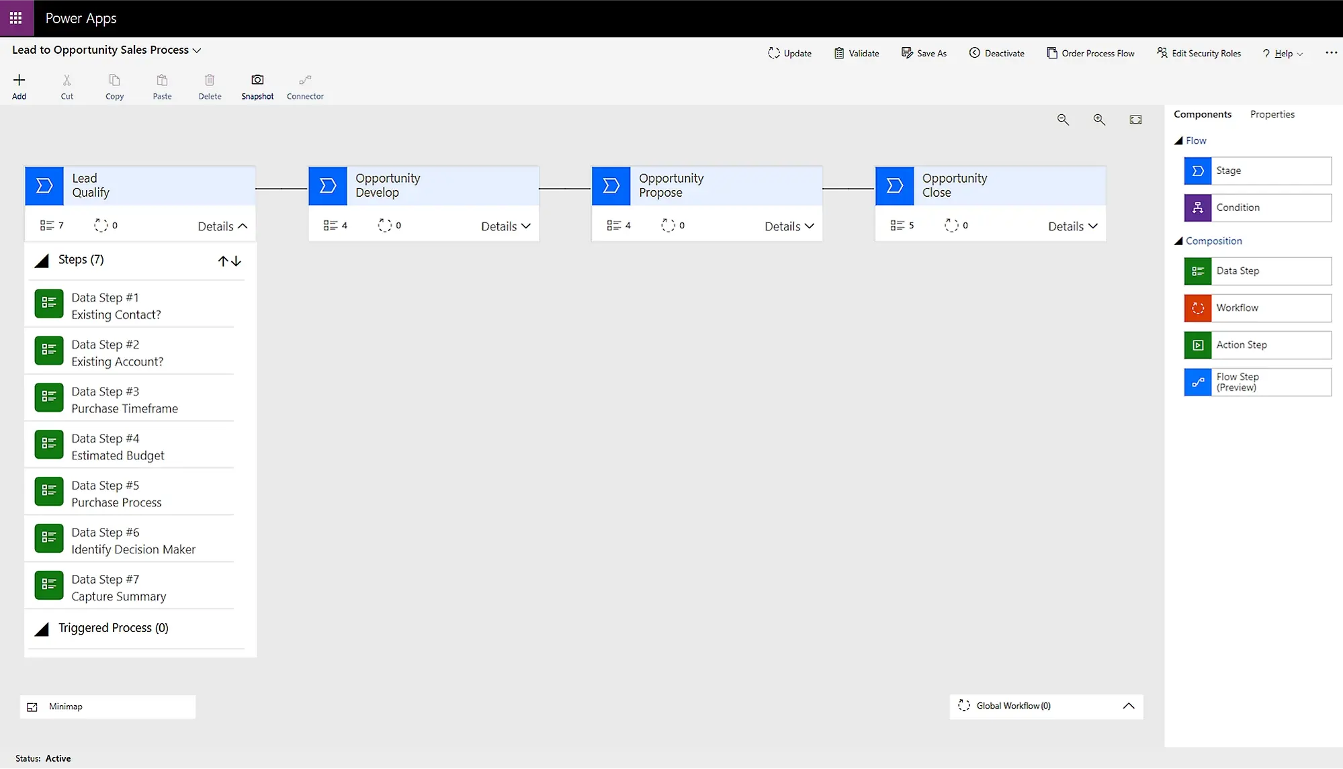Click the Active status text

[x=58, y=759]
